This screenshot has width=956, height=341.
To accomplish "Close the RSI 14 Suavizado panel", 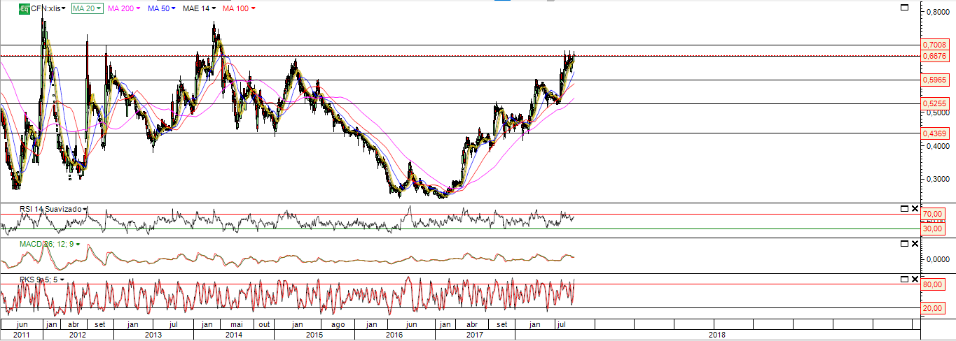I will coord(915,208).
